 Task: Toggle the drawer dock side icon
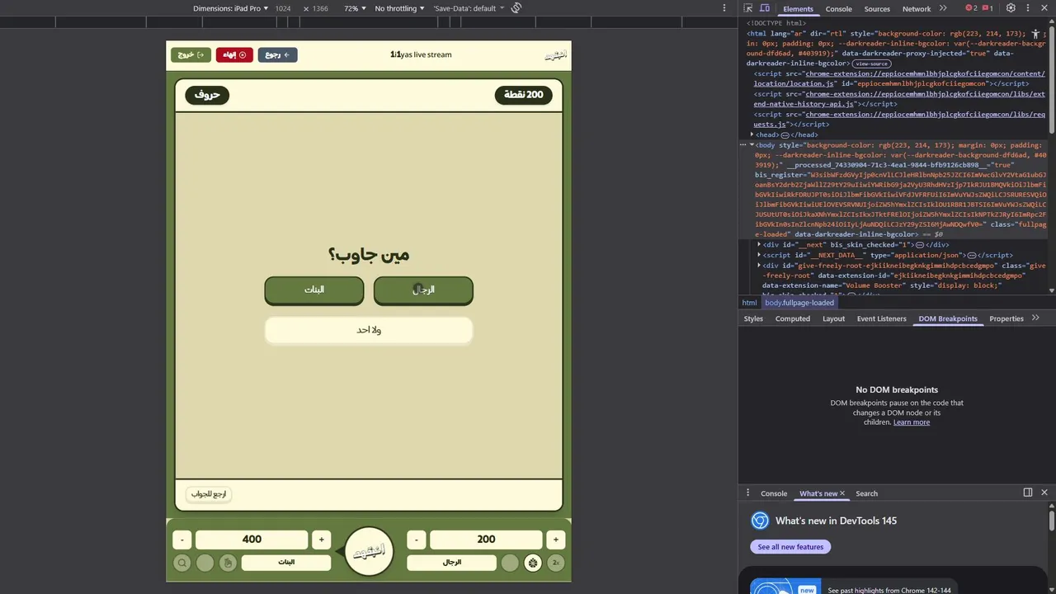coord(1028,493)
